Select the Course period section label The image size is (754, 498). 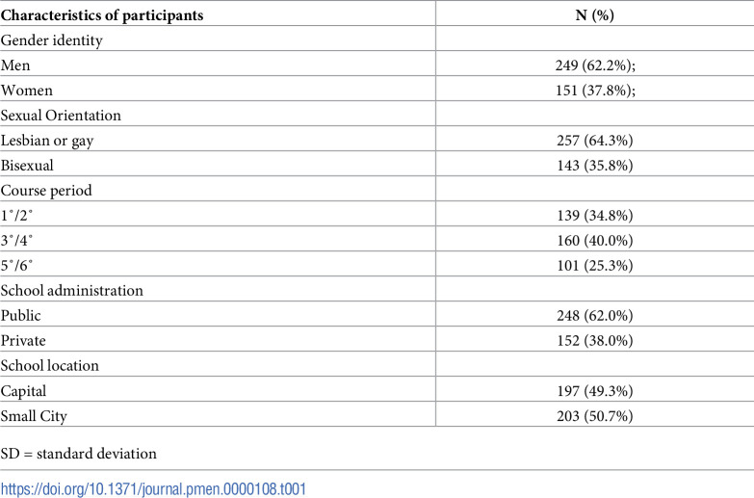pyautogui.click(x=46, y=191)
